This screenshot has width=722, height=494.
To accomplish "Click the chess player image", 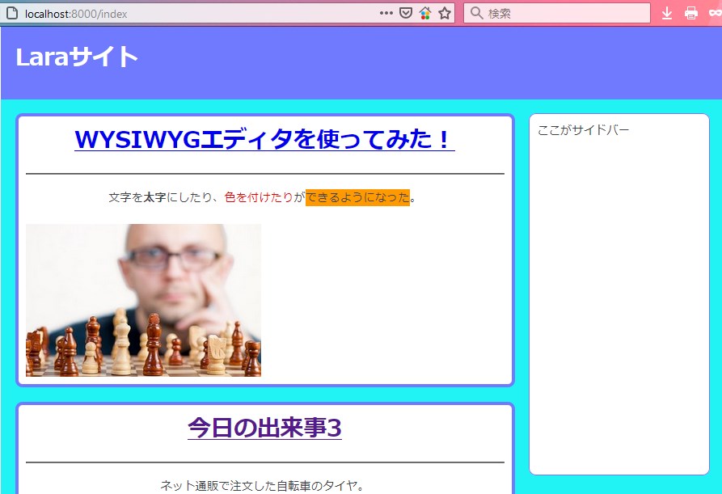I will pyautogui.click(x=143, y=300).
